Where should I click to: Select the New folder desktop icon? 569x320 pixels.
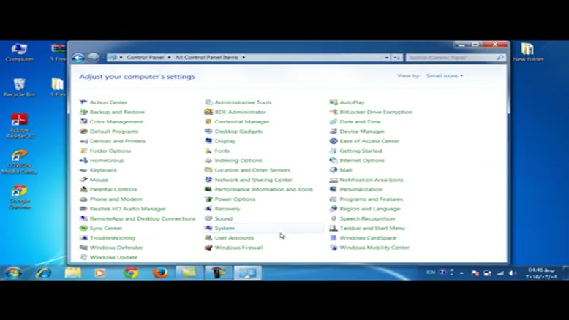tap(528, 52)
